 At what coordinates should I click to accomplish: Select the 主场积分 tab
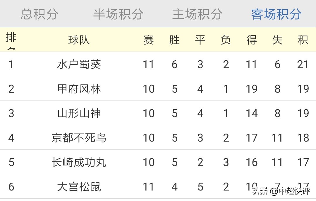(197, 14)
